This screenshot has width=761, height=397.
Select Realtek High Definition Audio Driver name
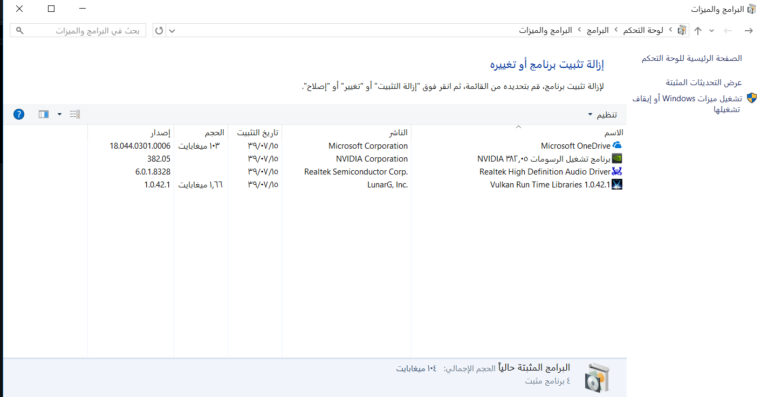[x=545, y=171]
